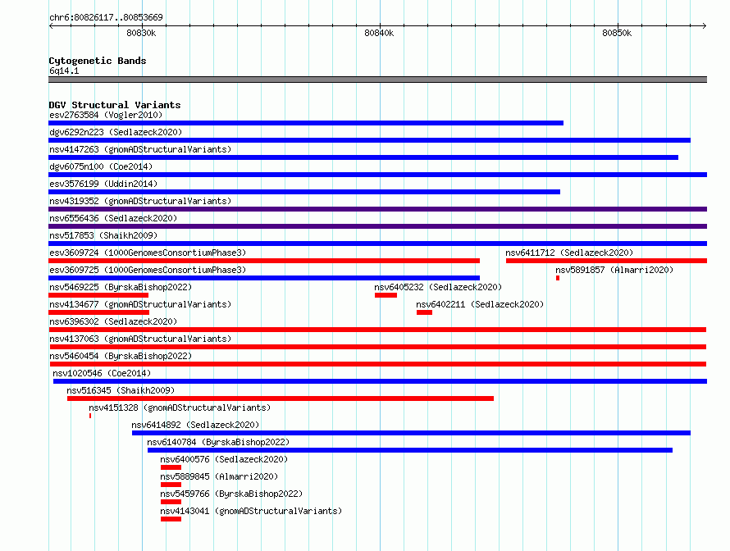Click nsv6414892 (Sedlazeck2020) label
Screen dimensions: 730x551
coord(195,425)
